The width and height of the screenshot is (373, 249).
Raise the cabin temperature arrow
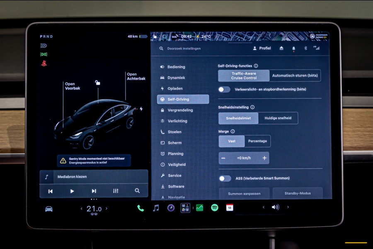pyautogui.click(x=107, y=208)
